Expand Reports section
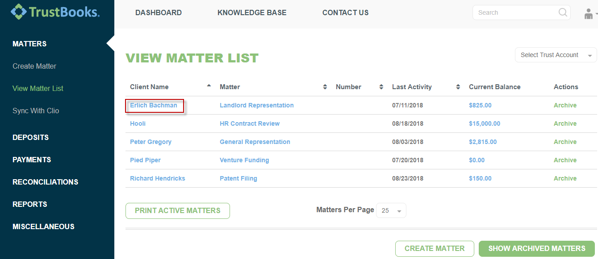Image resolution: width=598 pixels, height=259 pixels. pyautogui.click(x=30, y=204)
